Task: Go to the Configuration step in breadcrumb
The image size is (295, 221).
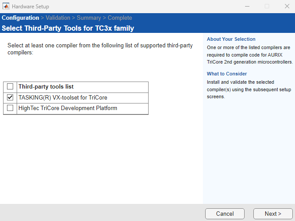Action: click(x=20, y=18)
